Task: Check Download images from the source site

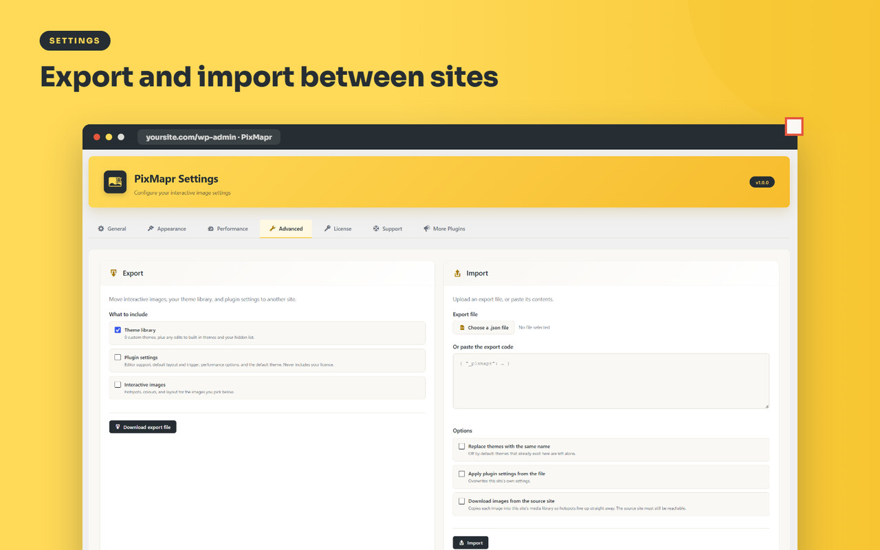Action: pos(461,501)
